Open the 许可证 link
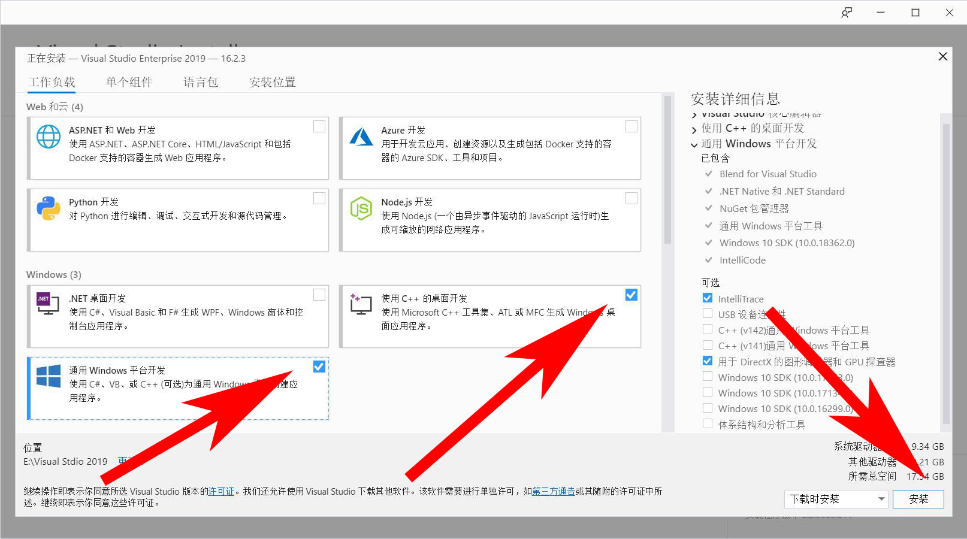The width and height of the screenshot is (967, 539). pos(221,491)
